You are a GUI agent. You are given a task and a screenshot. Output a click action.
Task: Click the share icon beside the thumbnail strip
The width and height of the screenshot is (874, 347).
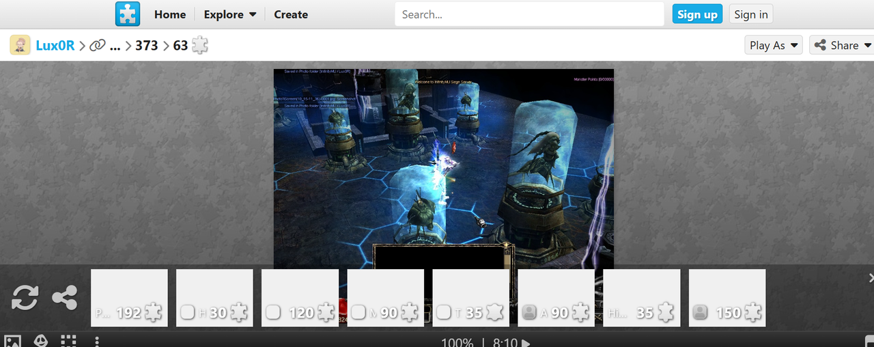pos(65,298)
